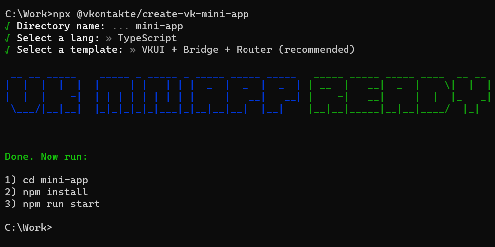This screenshot has height=247, width=495.
Task: Click the Select a template prompt label
Action: click(x=70, y=50)
